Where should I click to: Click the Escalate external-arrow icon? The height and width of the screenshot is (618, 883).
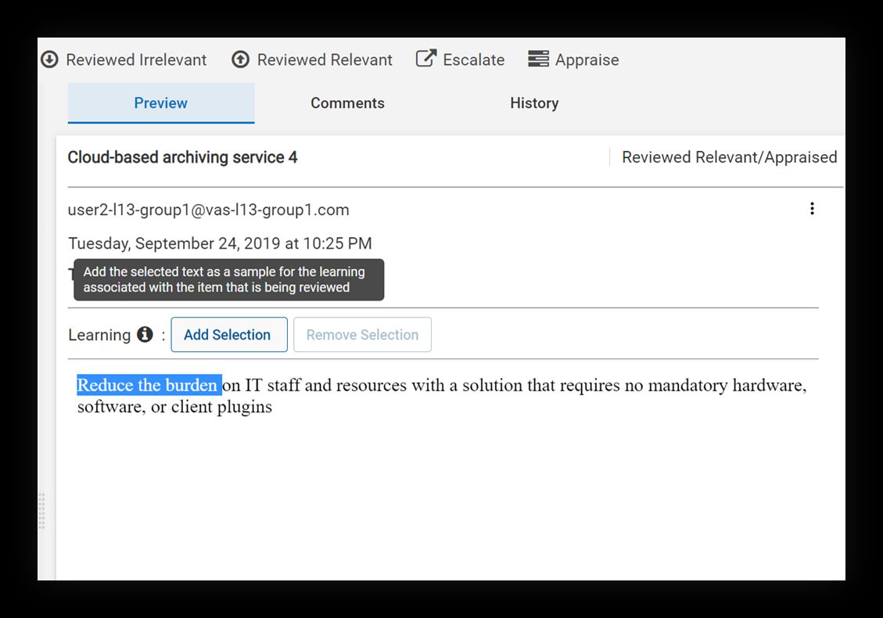click(x=425, y=59)
